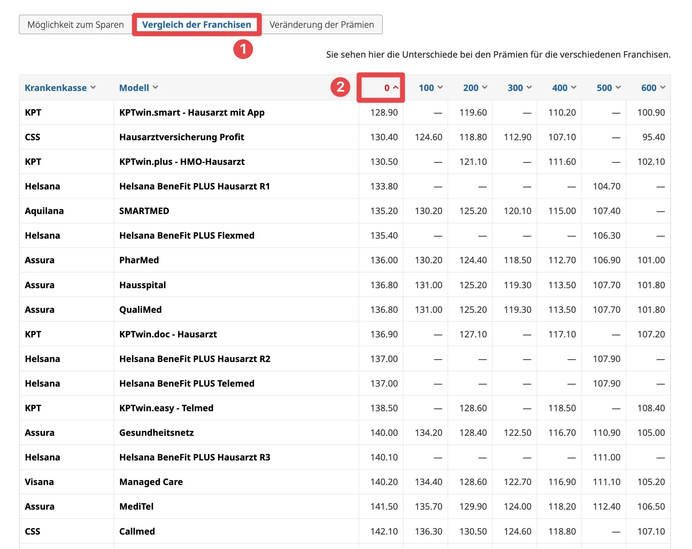Click Helsana BeneFit PLUS Hausarzt R2

195,359
